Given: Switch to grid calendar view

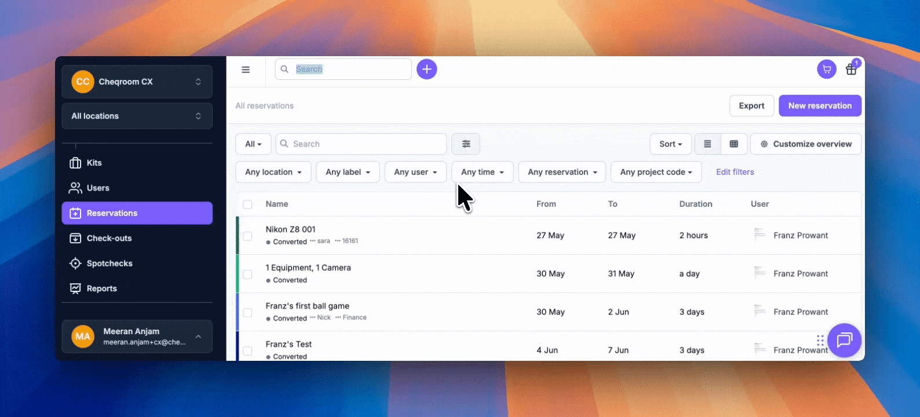Looking at the screenshot, I should click(733, 144).
